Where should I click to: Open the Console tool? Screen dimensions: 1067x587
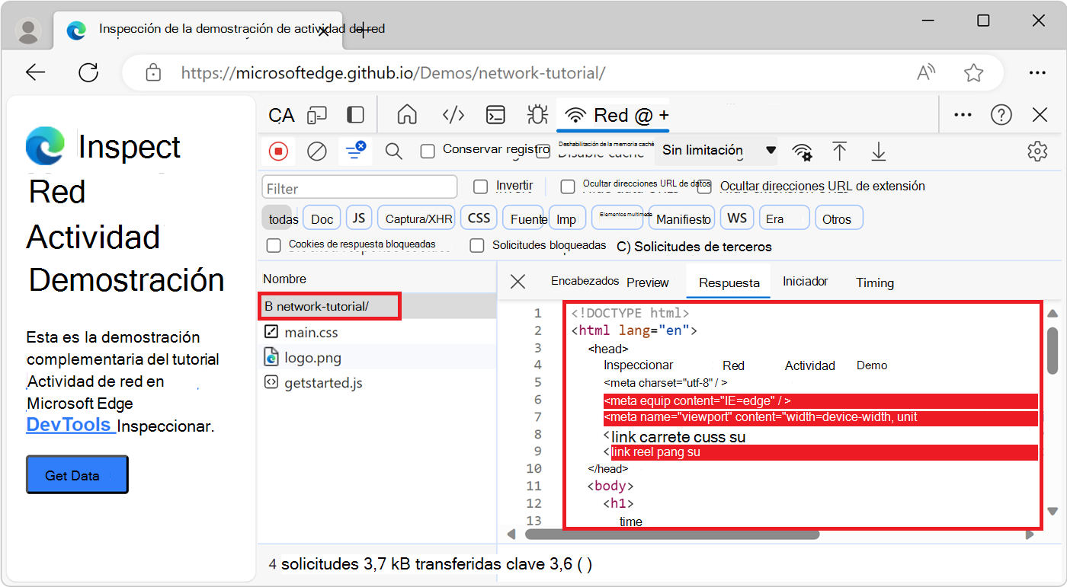point(496,115)
